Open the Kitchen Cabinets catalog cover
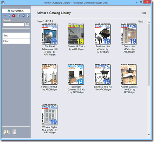The width and height of the screenshot is (154, 142). [129, 74]
